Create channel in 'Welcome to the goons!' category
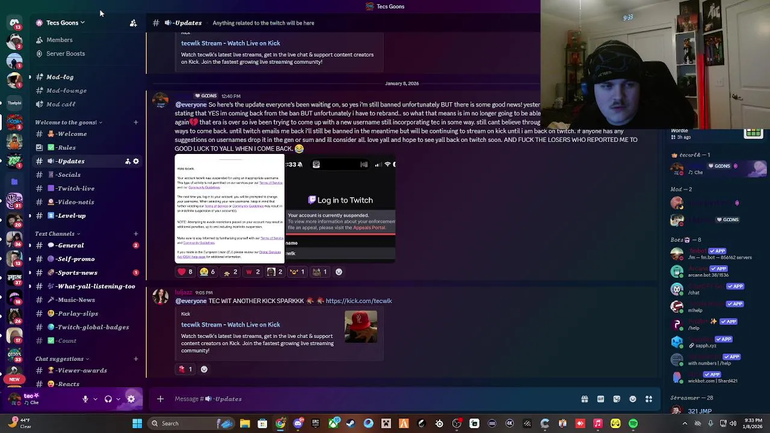 pos(135,123)
